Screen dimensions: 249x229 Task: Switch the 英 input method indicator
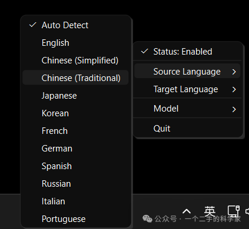[210, 211]
